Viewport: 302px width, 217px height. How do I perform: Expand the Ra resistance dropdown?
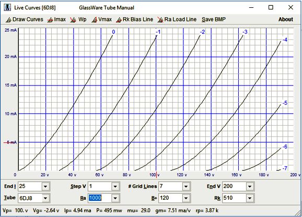pos(115,198)
